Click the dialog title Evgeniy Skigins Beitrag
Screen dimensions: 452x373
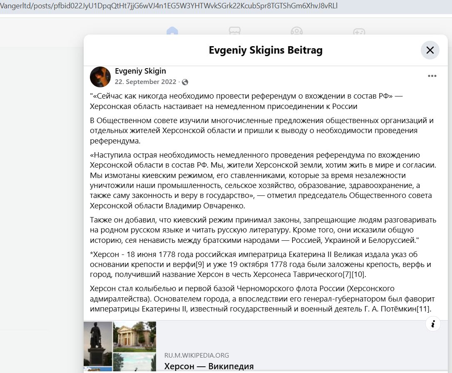(266, 50)
